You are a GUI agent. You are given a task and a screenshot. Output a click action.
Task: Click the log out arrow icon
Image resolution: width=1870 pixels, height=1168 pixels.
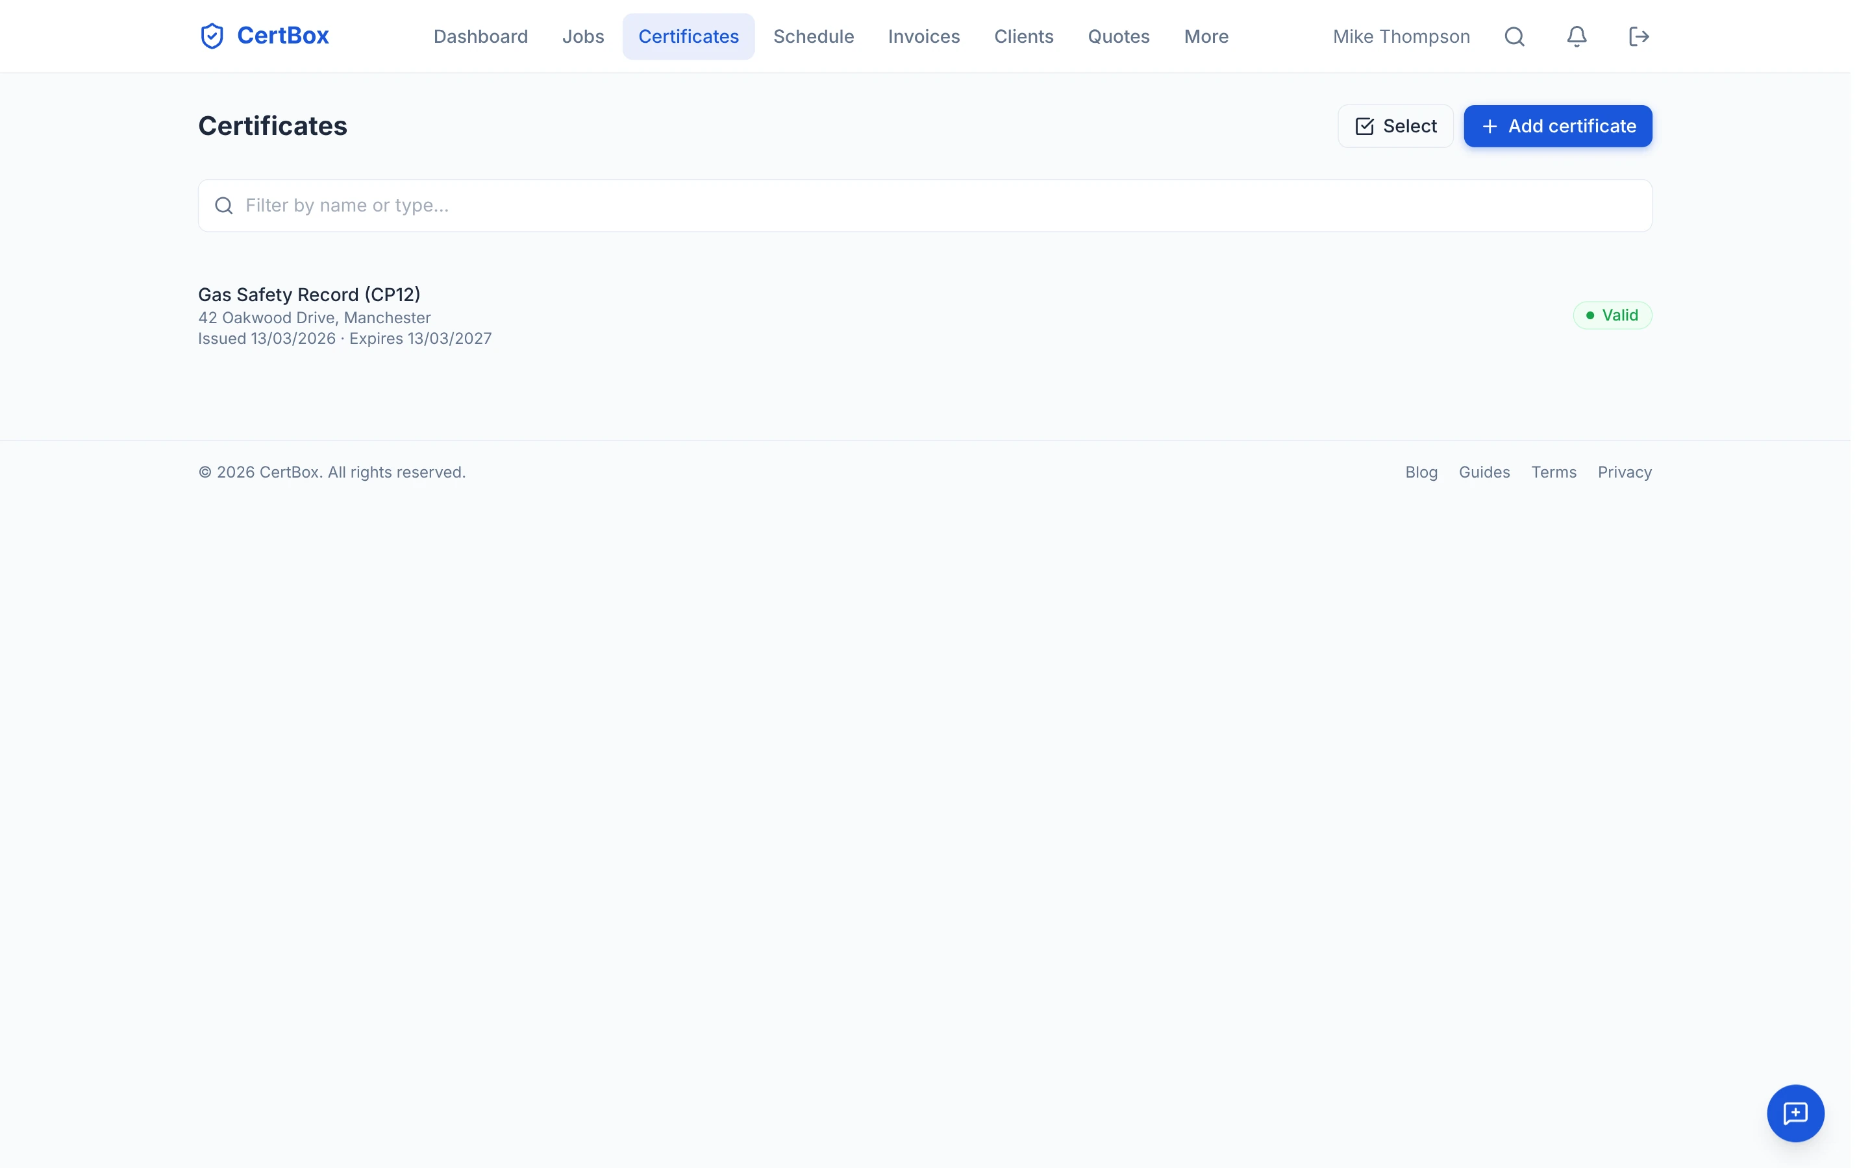point(1638,36)
